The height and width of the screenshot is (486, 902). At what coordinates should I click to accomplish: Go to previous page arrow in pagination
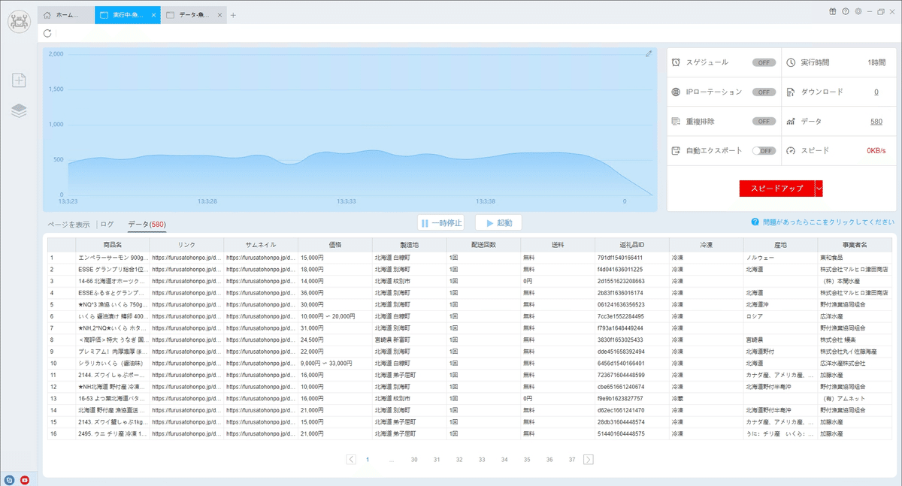351,459
